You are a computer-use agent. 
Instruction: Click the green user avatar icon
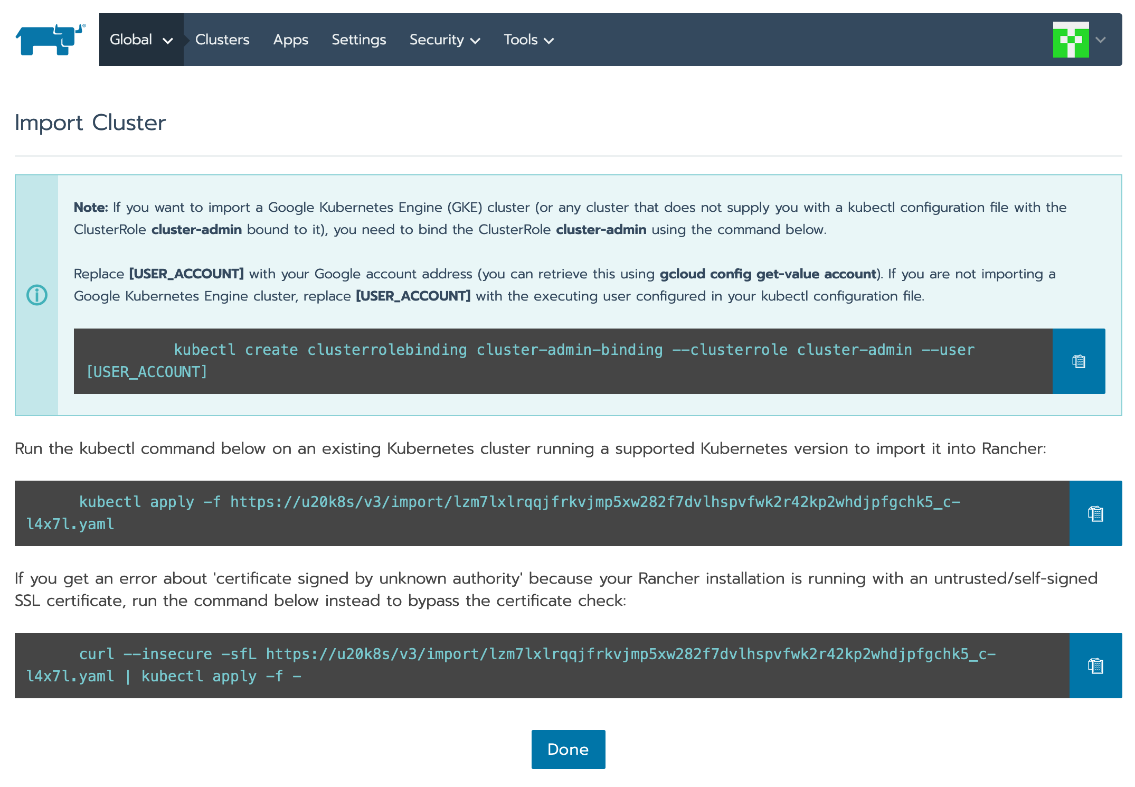pos(1071,40)
